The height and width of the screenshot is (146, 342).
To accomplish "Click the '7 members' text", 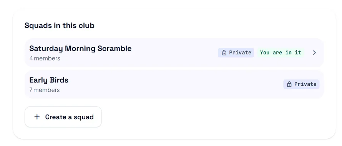I will (45, 90).
